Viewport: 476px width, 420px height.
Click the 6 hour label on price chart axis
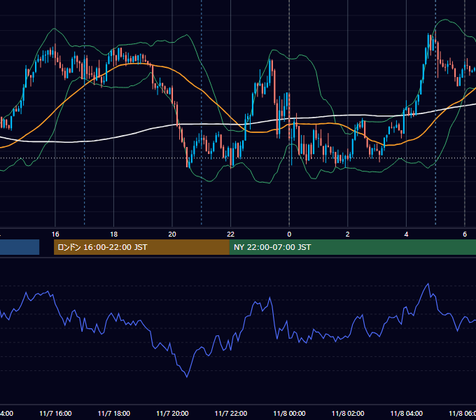465,234
